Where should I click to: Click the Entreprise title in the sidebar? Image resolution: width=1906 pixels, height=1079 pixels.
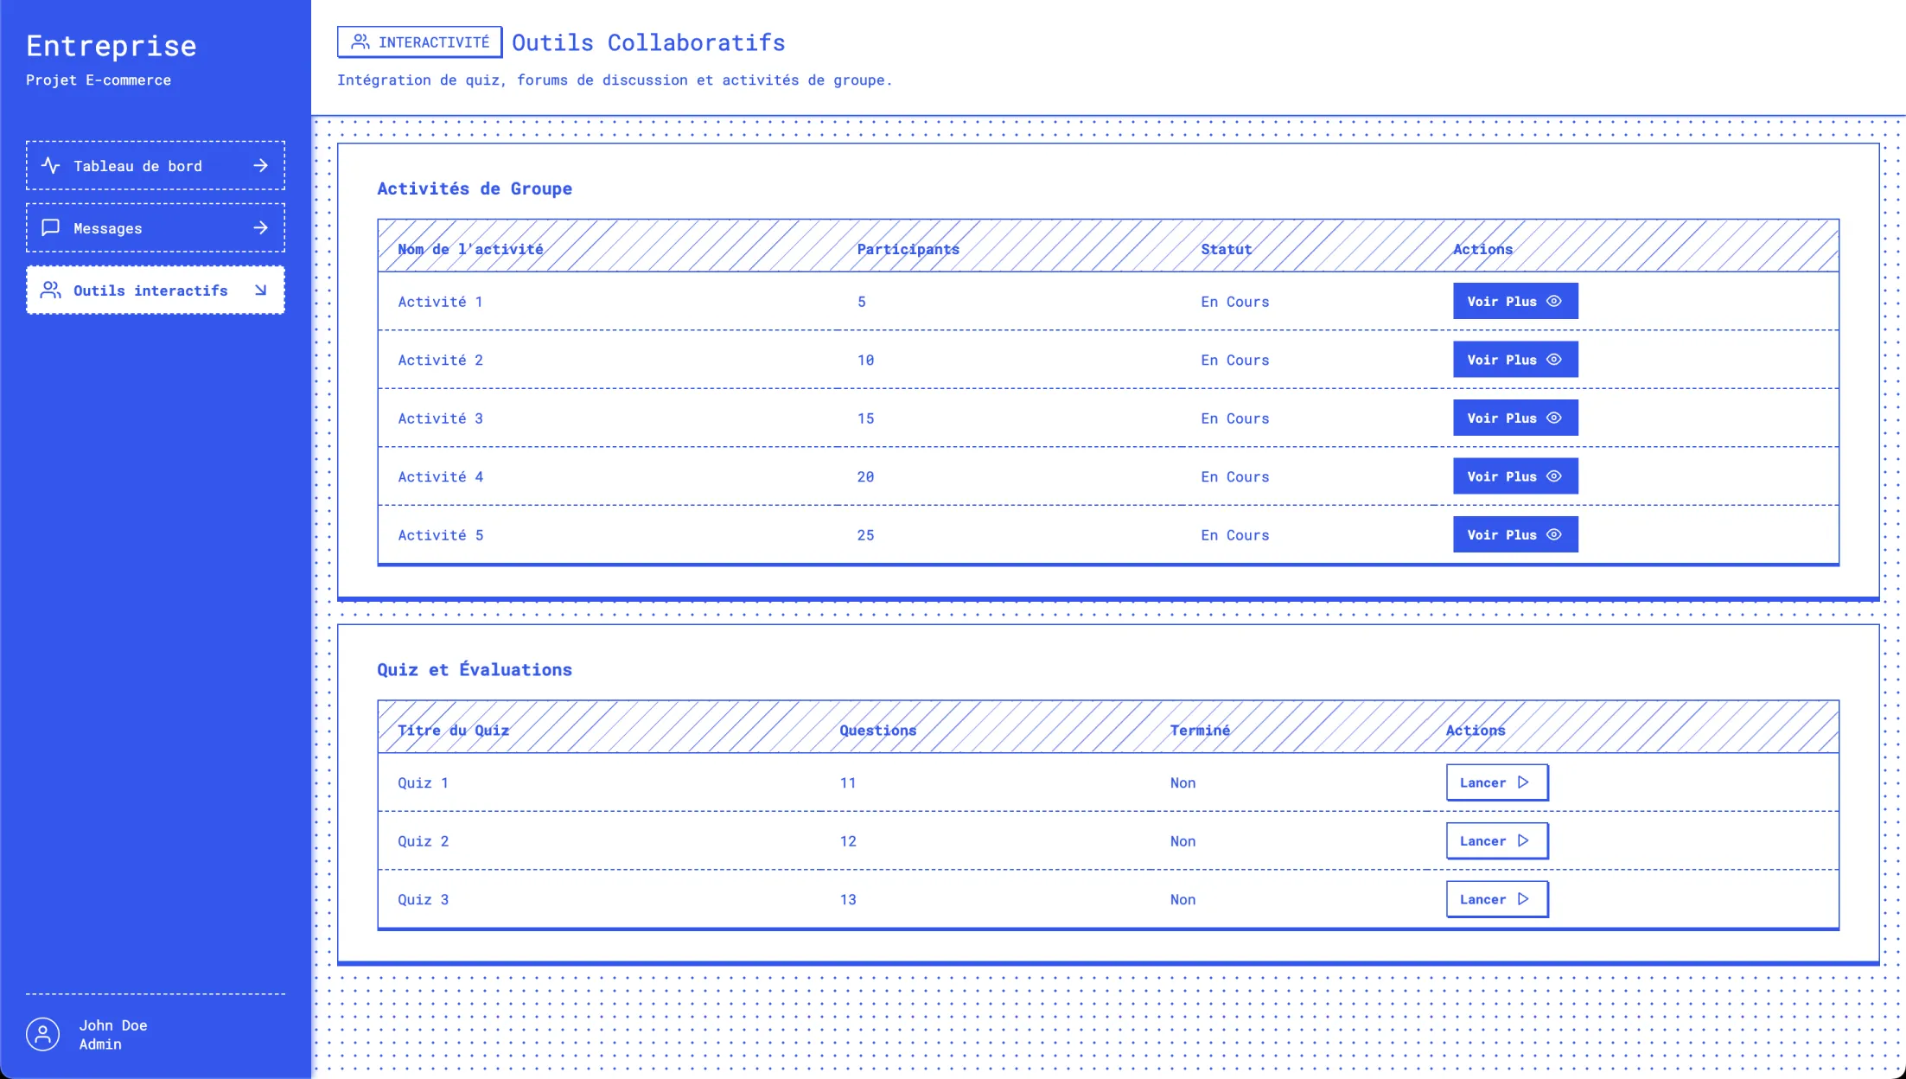(x=112, y=46)
